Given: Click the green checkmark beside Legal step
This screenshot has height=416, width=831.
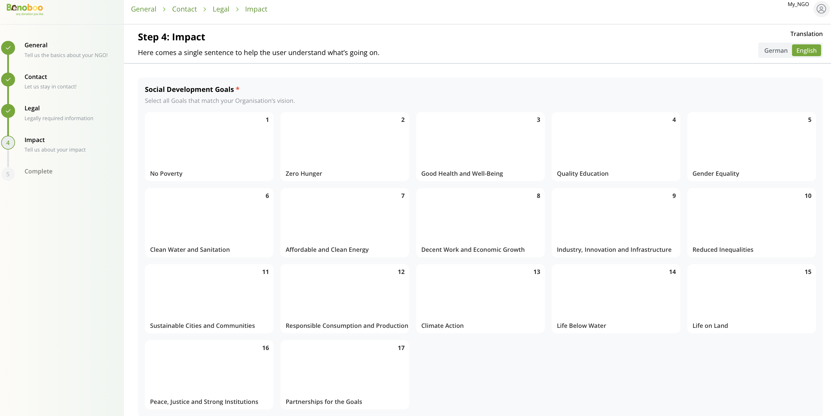Looking at the screenshot, I should tap(8, 110).
